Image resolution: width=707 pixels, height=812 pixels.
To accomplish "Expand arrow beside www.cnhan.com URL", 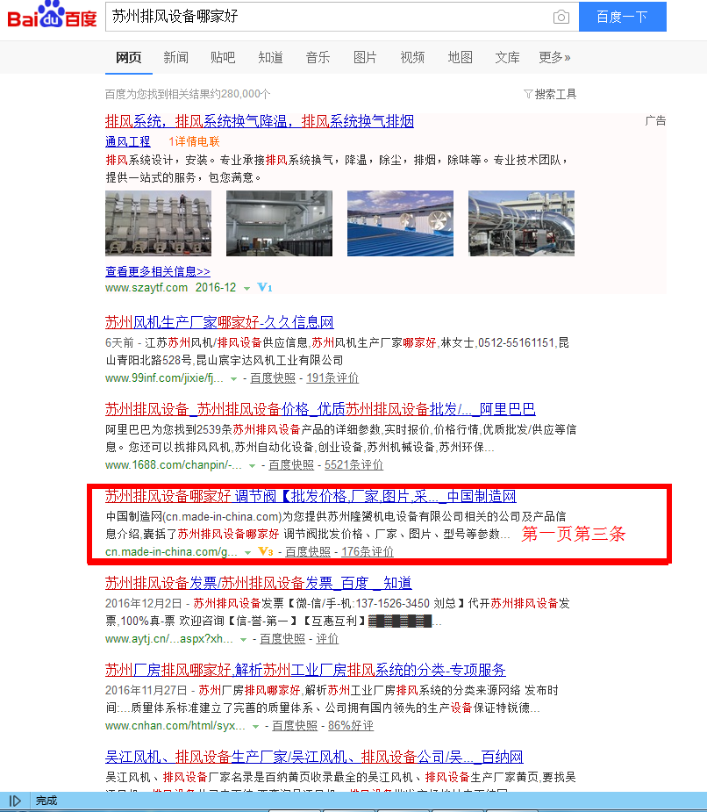I will (x=255, y=727).
